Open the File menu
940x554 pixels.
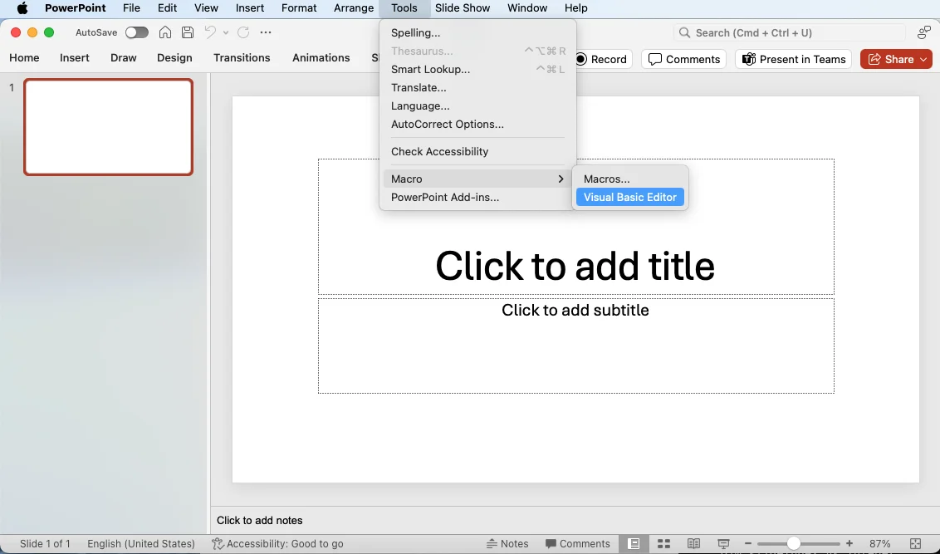(x=131, y=7)
